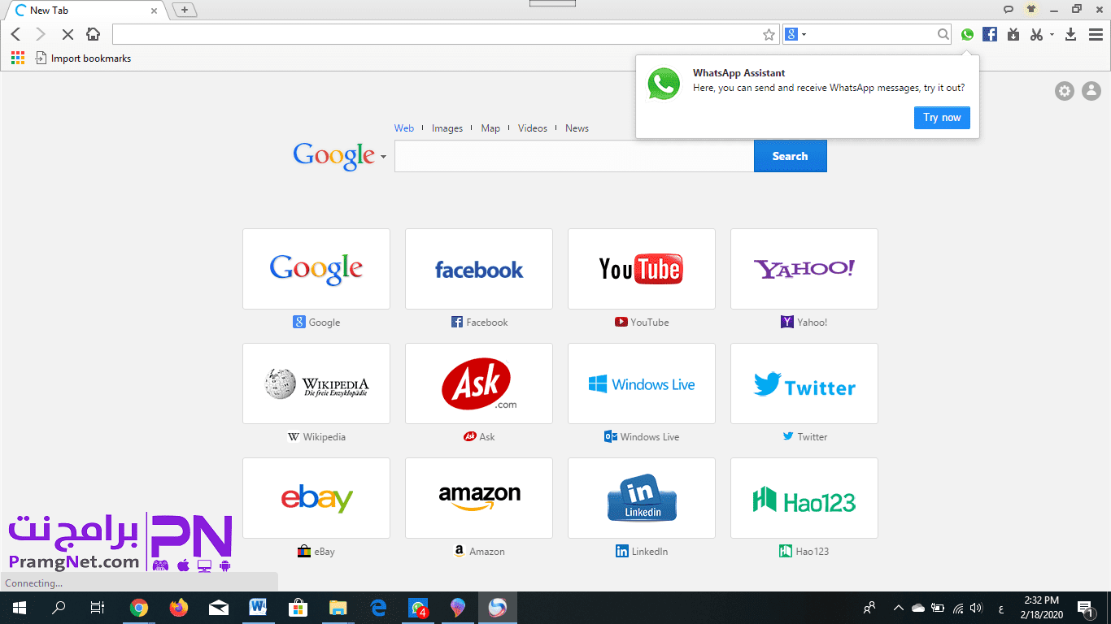Open the Hao123 speed dial thumbnail
Image resolution: width=1111 pixels, height=624 pixels.
click(x=804, y=498)
